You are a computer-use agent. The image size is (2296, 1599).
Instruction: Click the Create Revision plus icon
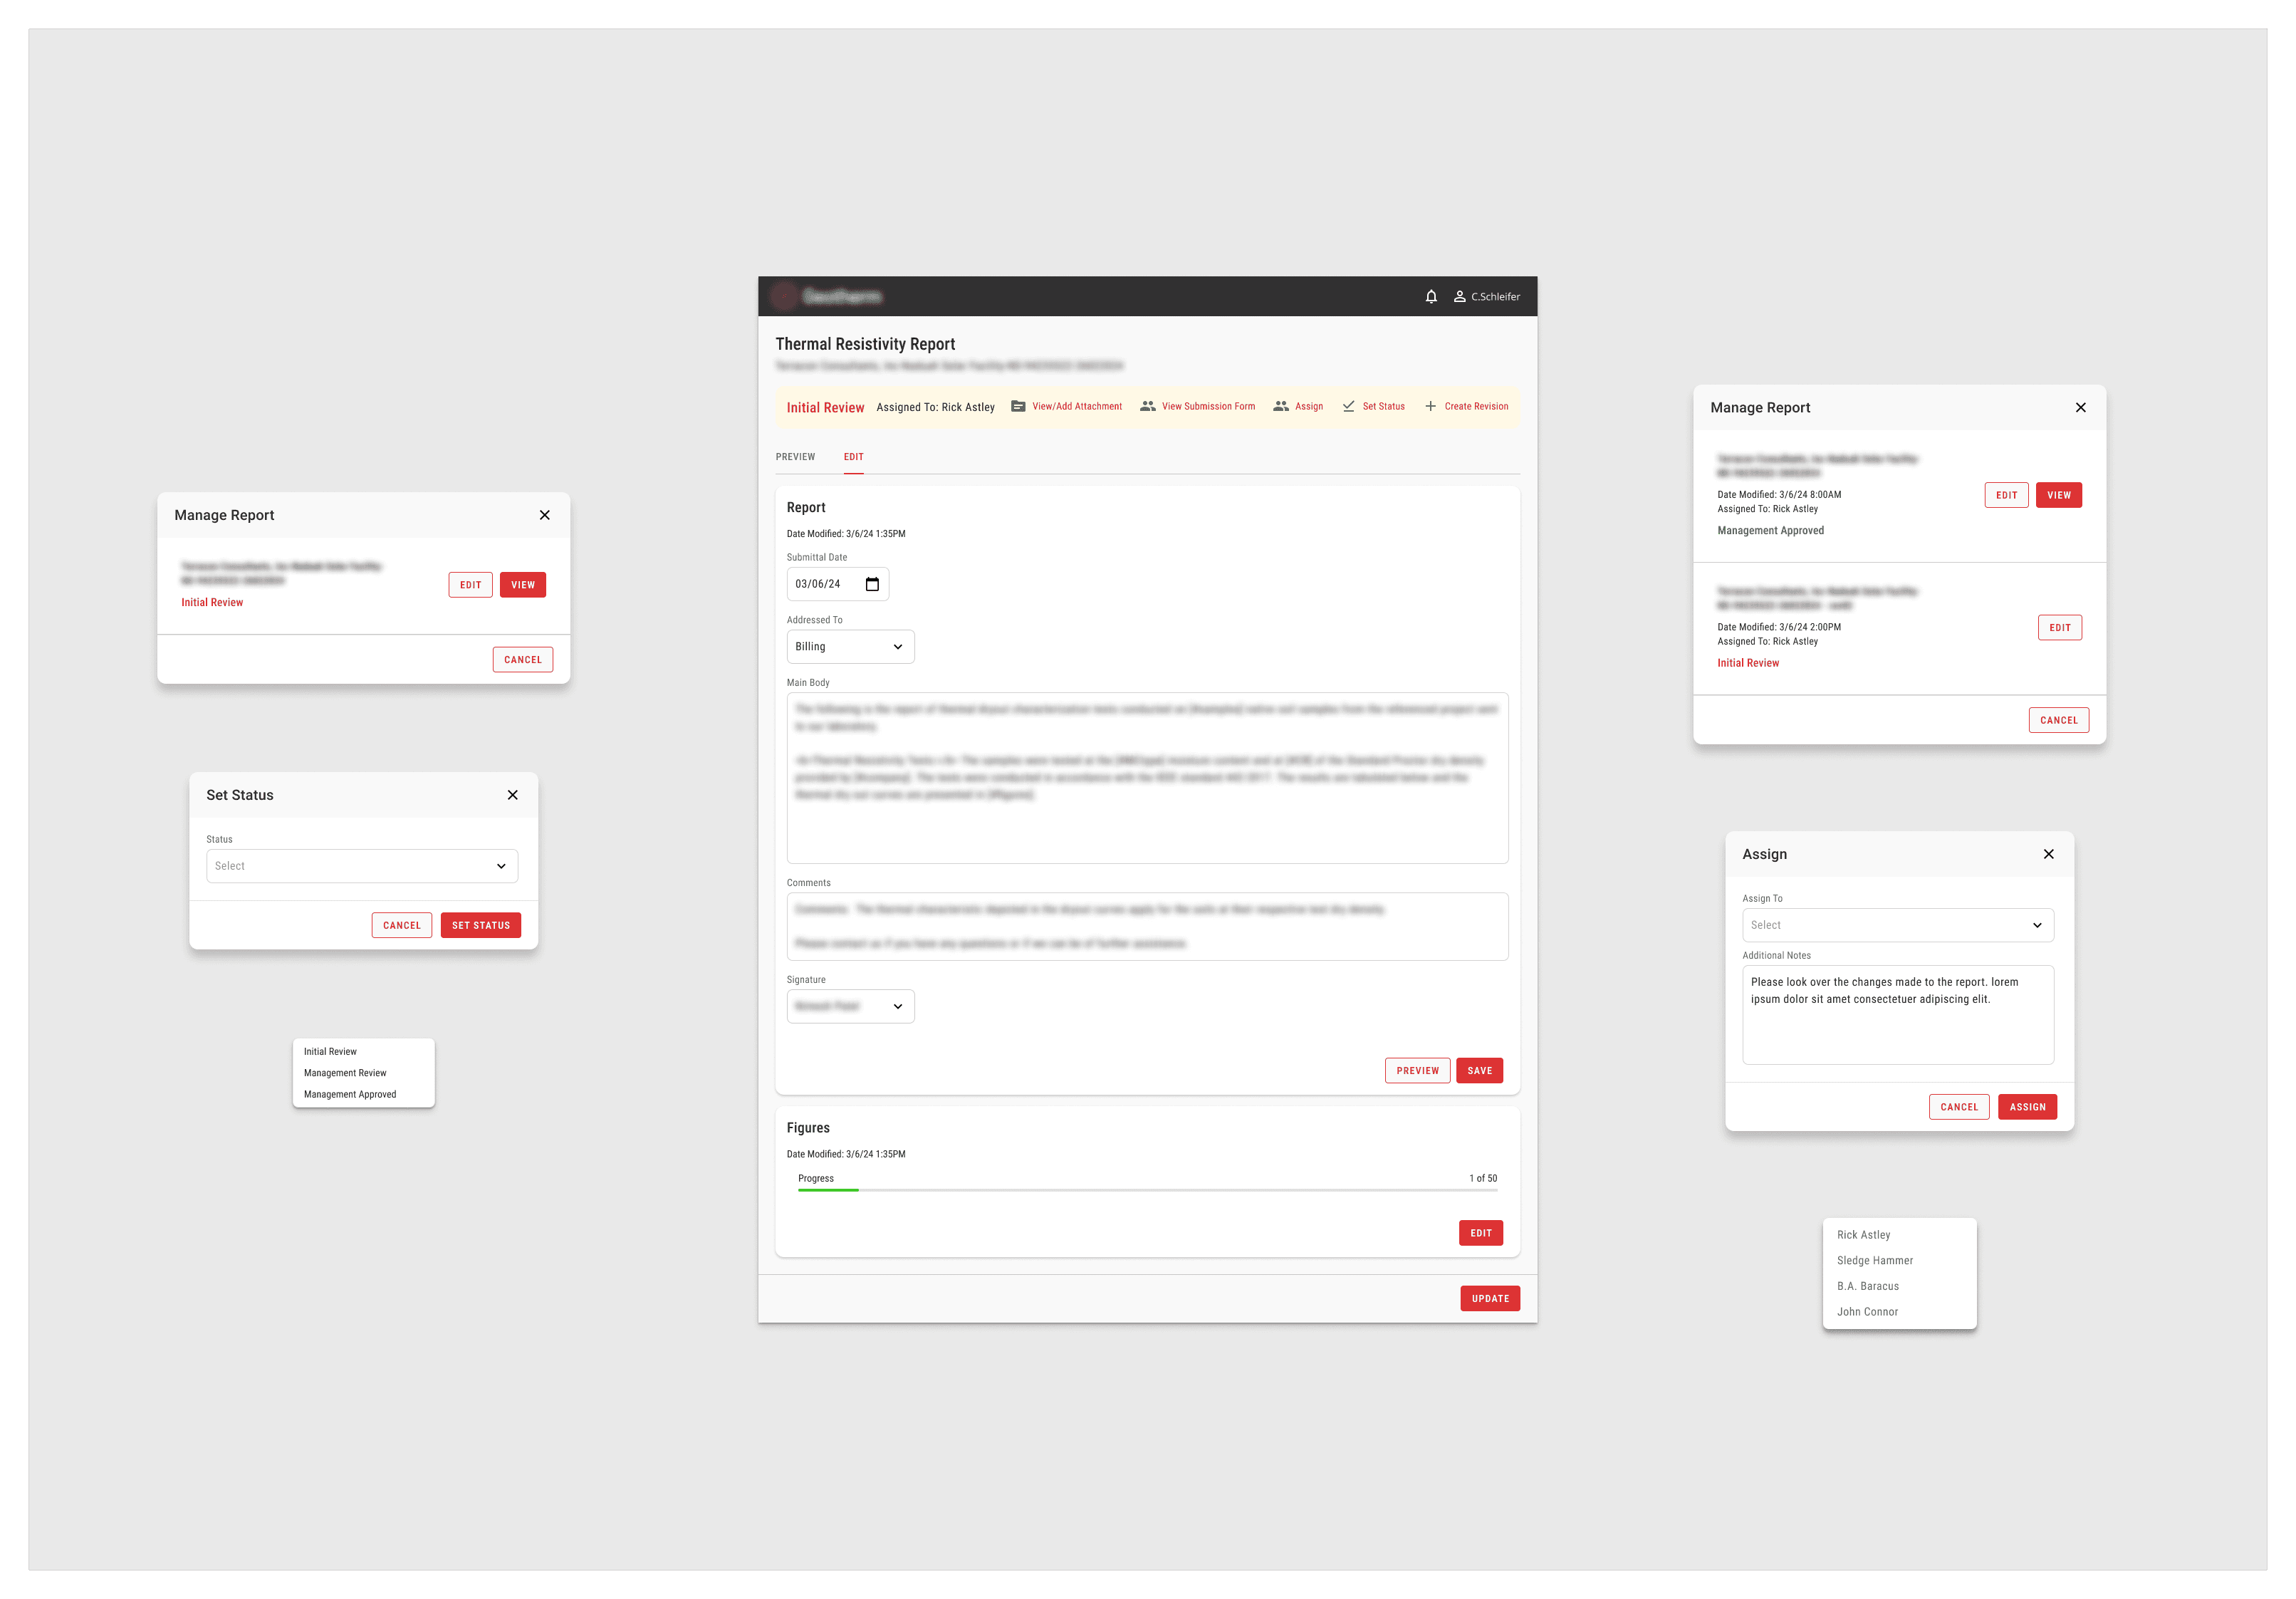click(x=1430, y=406)
